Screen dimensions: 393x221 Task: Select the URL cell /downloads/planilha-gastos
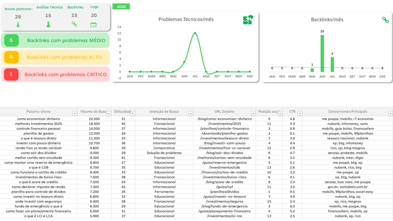point(224,134)
